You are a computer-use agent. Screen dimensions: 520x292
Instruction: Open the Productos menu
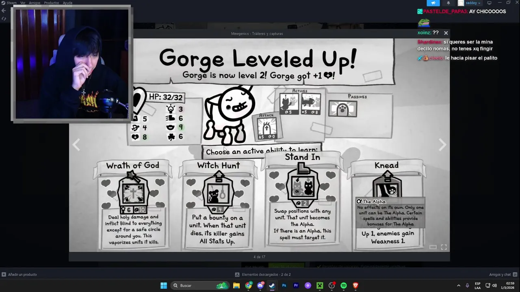[52, 3]
